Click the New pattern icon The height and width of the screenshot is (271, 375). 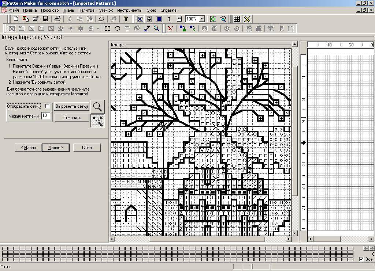[x=16, y=19]
